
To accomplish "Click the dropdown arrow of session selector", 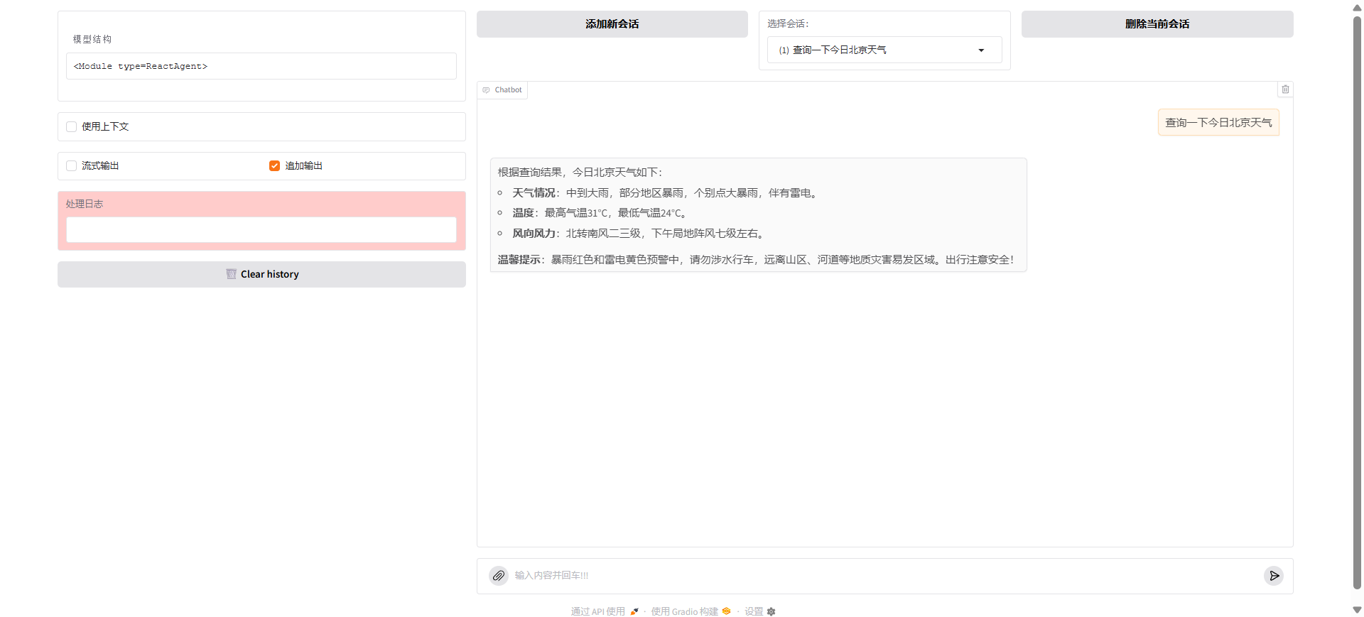I will tap(981, 50).
